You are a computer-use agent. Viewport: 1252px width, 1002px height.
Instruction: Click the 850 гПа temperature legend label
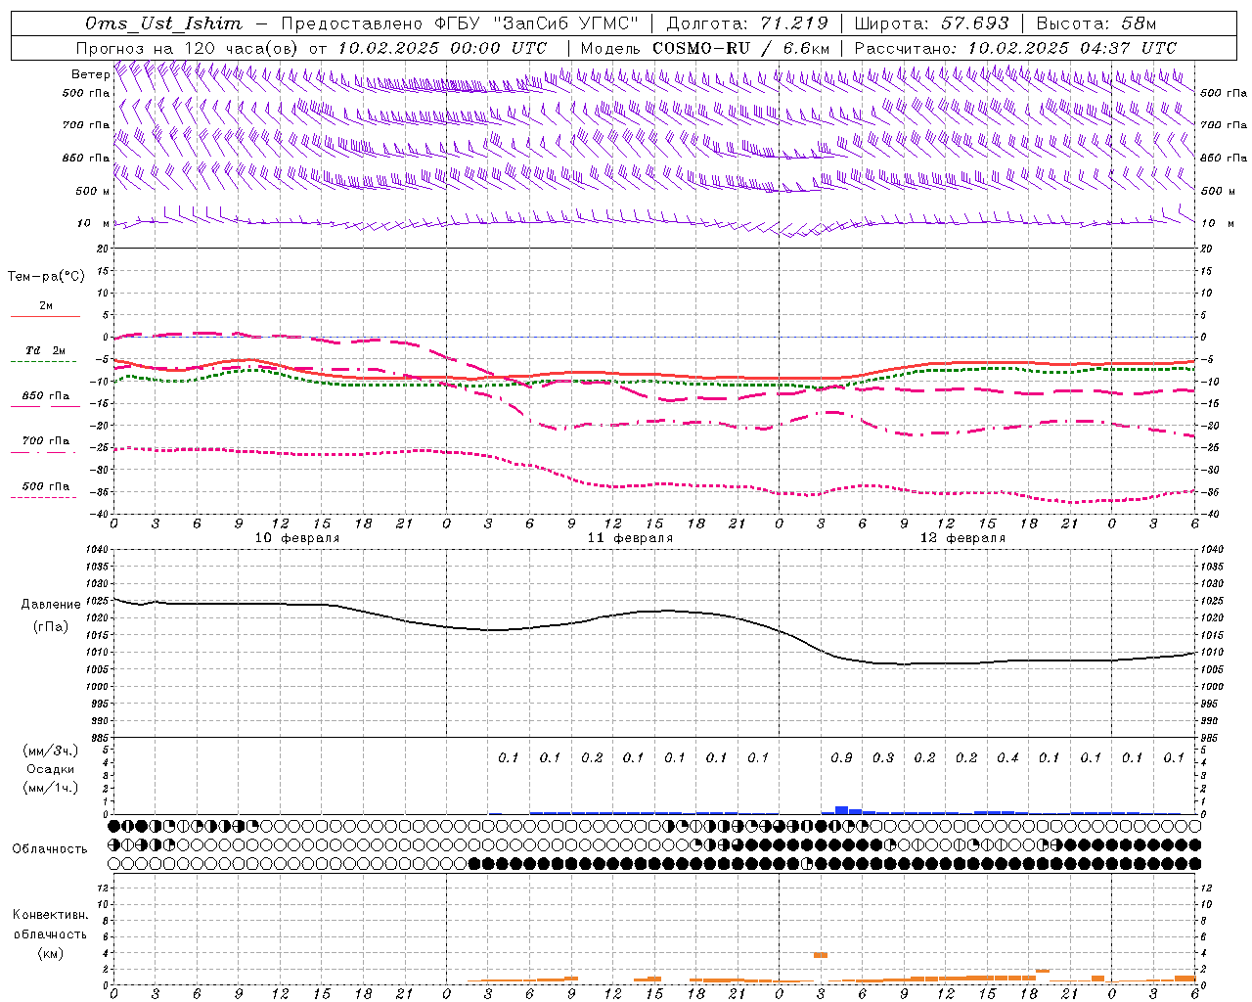pos(46,396)
